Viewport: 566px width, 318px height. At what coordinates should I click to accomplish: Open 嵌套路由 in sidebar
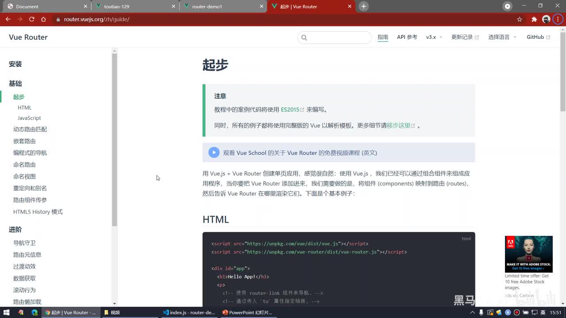pyautogui.click(x=24, y=141)
